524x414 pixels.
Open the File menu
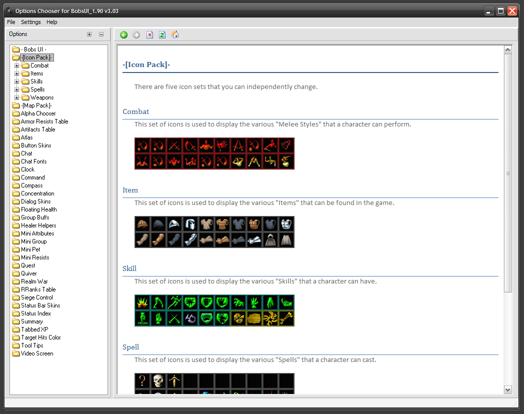tap(11, 22)
